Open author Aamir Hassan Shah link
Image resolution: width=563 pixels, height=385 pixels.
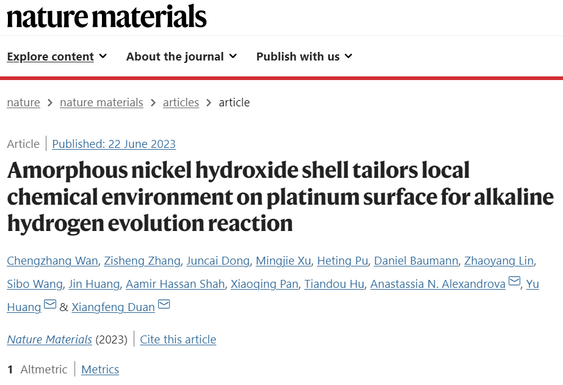click(x=175, y=284)
